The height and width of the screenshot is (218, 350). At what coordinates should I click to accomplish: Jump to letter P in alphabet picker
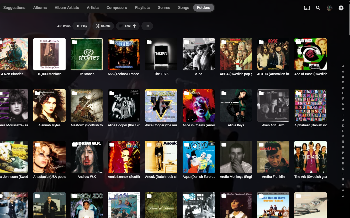point(343,152)
